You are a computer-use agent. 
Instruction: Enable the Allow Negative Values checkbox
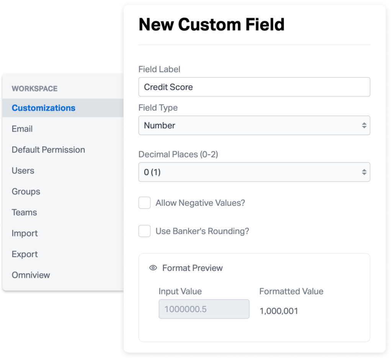[144, 203]
